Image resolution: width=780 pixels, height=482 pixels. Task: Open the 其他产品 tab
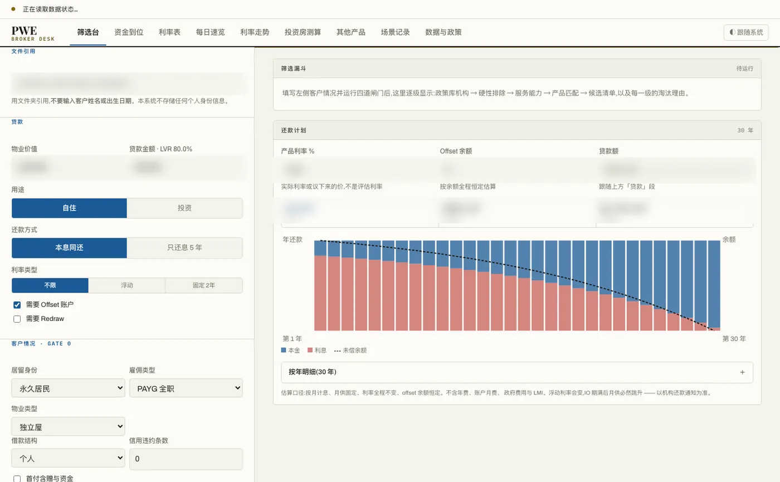pos(351,32)
